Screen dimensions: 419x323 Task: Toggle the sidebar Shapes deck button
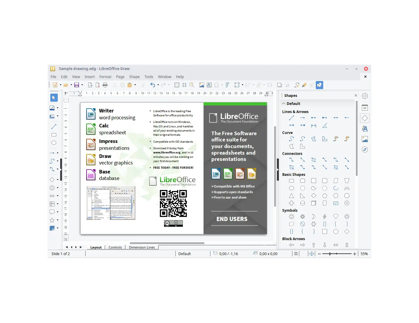coord(365,118)
